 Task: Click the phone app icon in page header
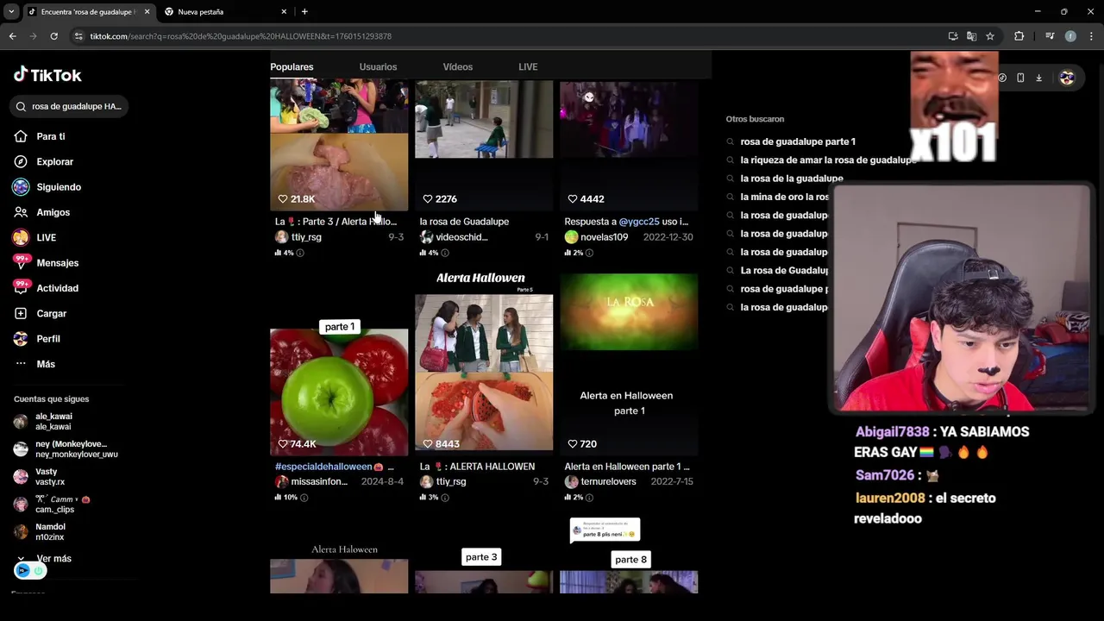1020,78
